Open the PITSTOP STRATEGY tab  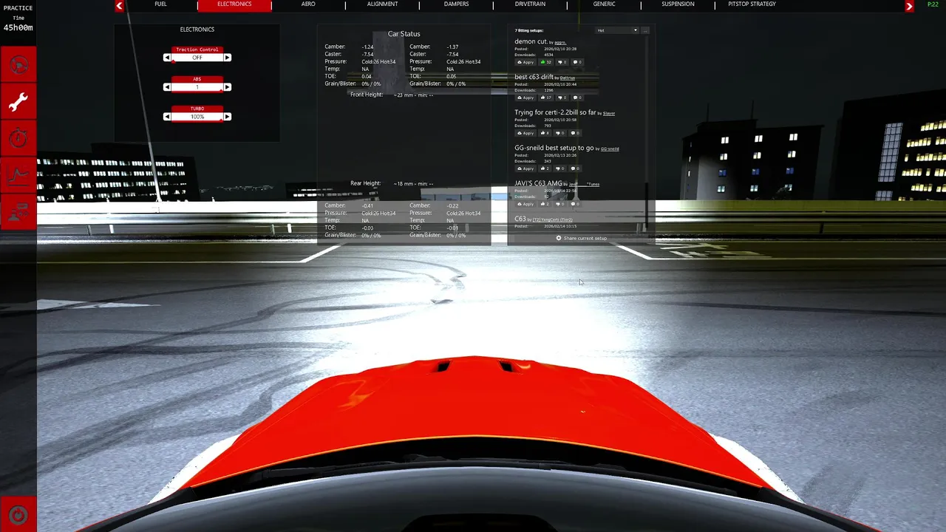[x=752, y=4]
